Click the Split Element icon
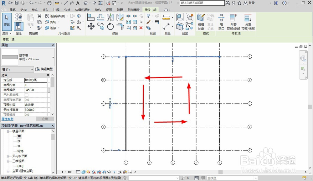The height and width of the screenshot is (181, 313). coord(129,16)
